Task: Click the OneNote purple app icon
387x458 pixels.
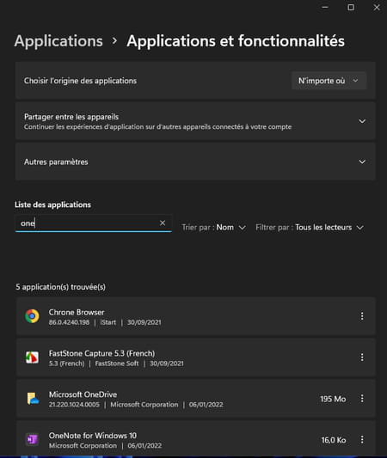Action: click(32, 439)
